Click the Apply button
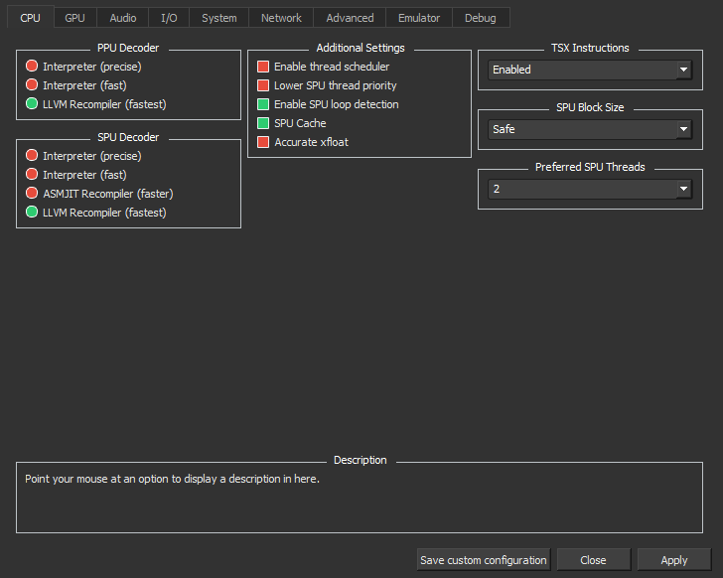This screenshot has height=578, width=723. pos(674,560)
